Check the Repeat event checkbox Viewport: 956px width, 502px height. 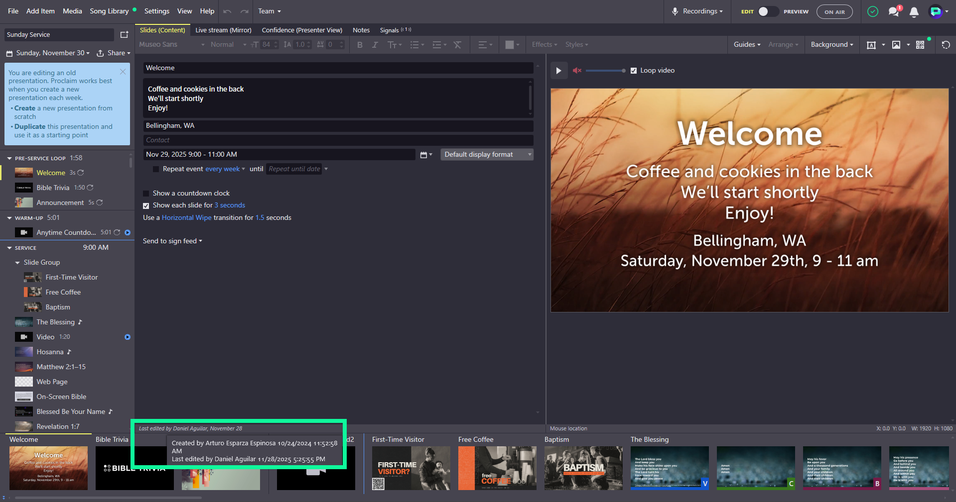tap(156, 169)
